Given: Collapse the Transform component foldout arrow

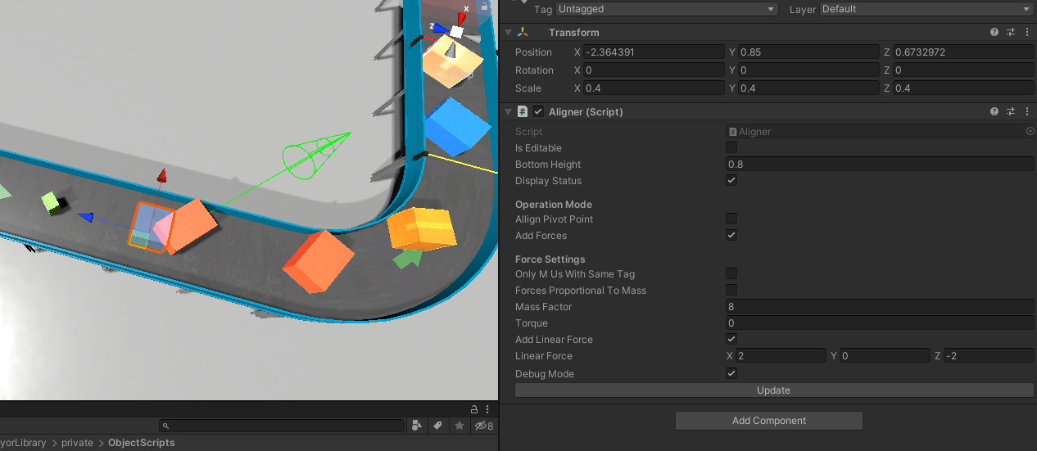Looking at the screenshot, I should click(x=509, y=33).
